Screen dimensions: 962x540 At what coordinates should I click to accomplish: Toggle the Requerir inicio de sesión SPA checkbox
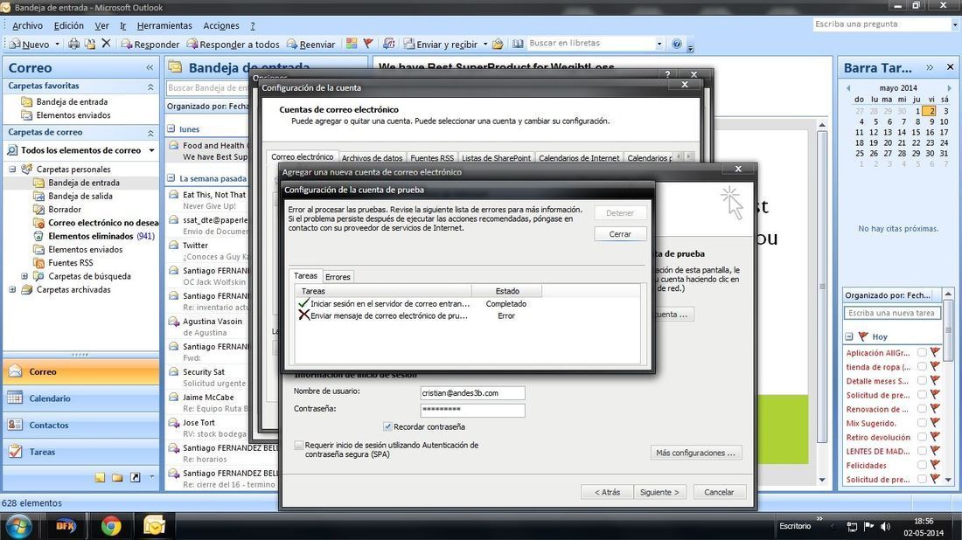[299, 446]
